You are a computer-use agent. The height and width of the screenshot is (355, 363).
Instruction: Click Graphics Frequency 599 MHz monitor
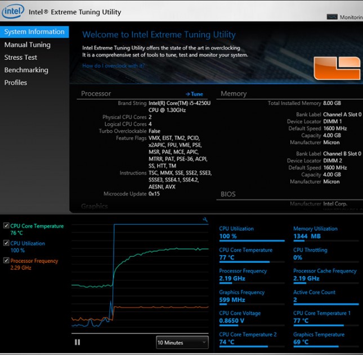pyautogui.click(x=252, y=297)
